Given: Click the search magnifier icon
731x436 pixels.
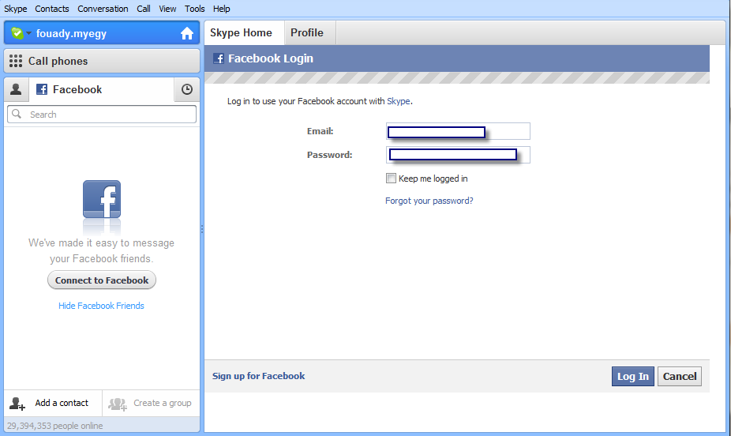Looking at the screenshot, I should click(x=17, y=114).
